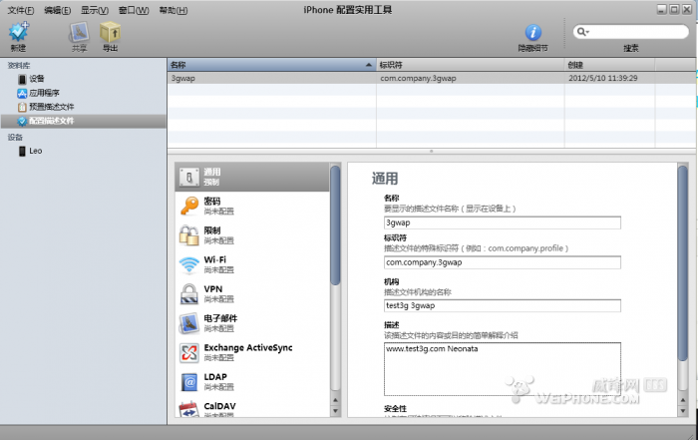Click detail pane scroll up arrow

(x=682, y=400)
